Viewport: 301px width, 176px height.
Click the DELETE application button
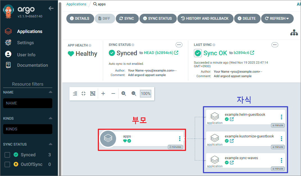pyautogui.click(x=247, y=19)
